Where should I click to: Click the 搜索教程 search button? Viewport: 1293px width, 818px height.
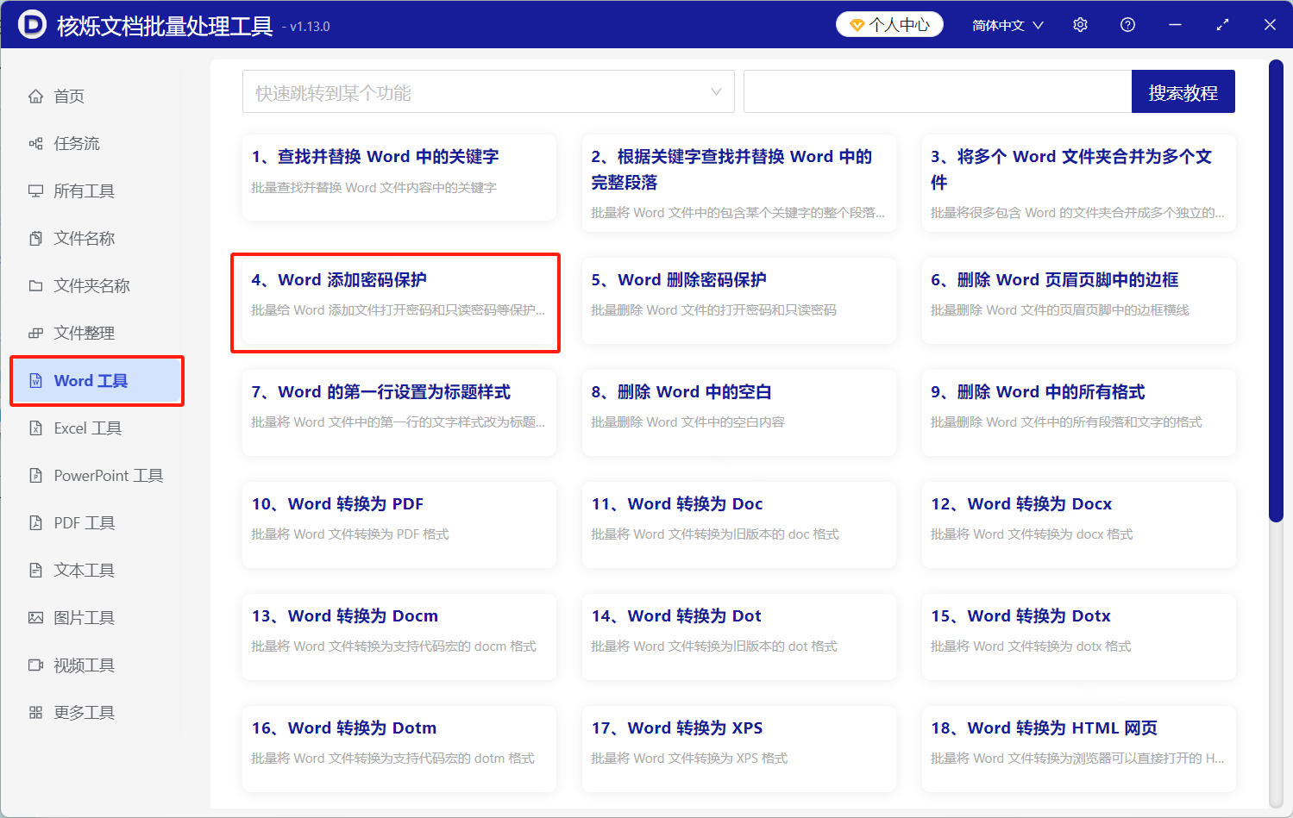click(x=1183, y=91)
